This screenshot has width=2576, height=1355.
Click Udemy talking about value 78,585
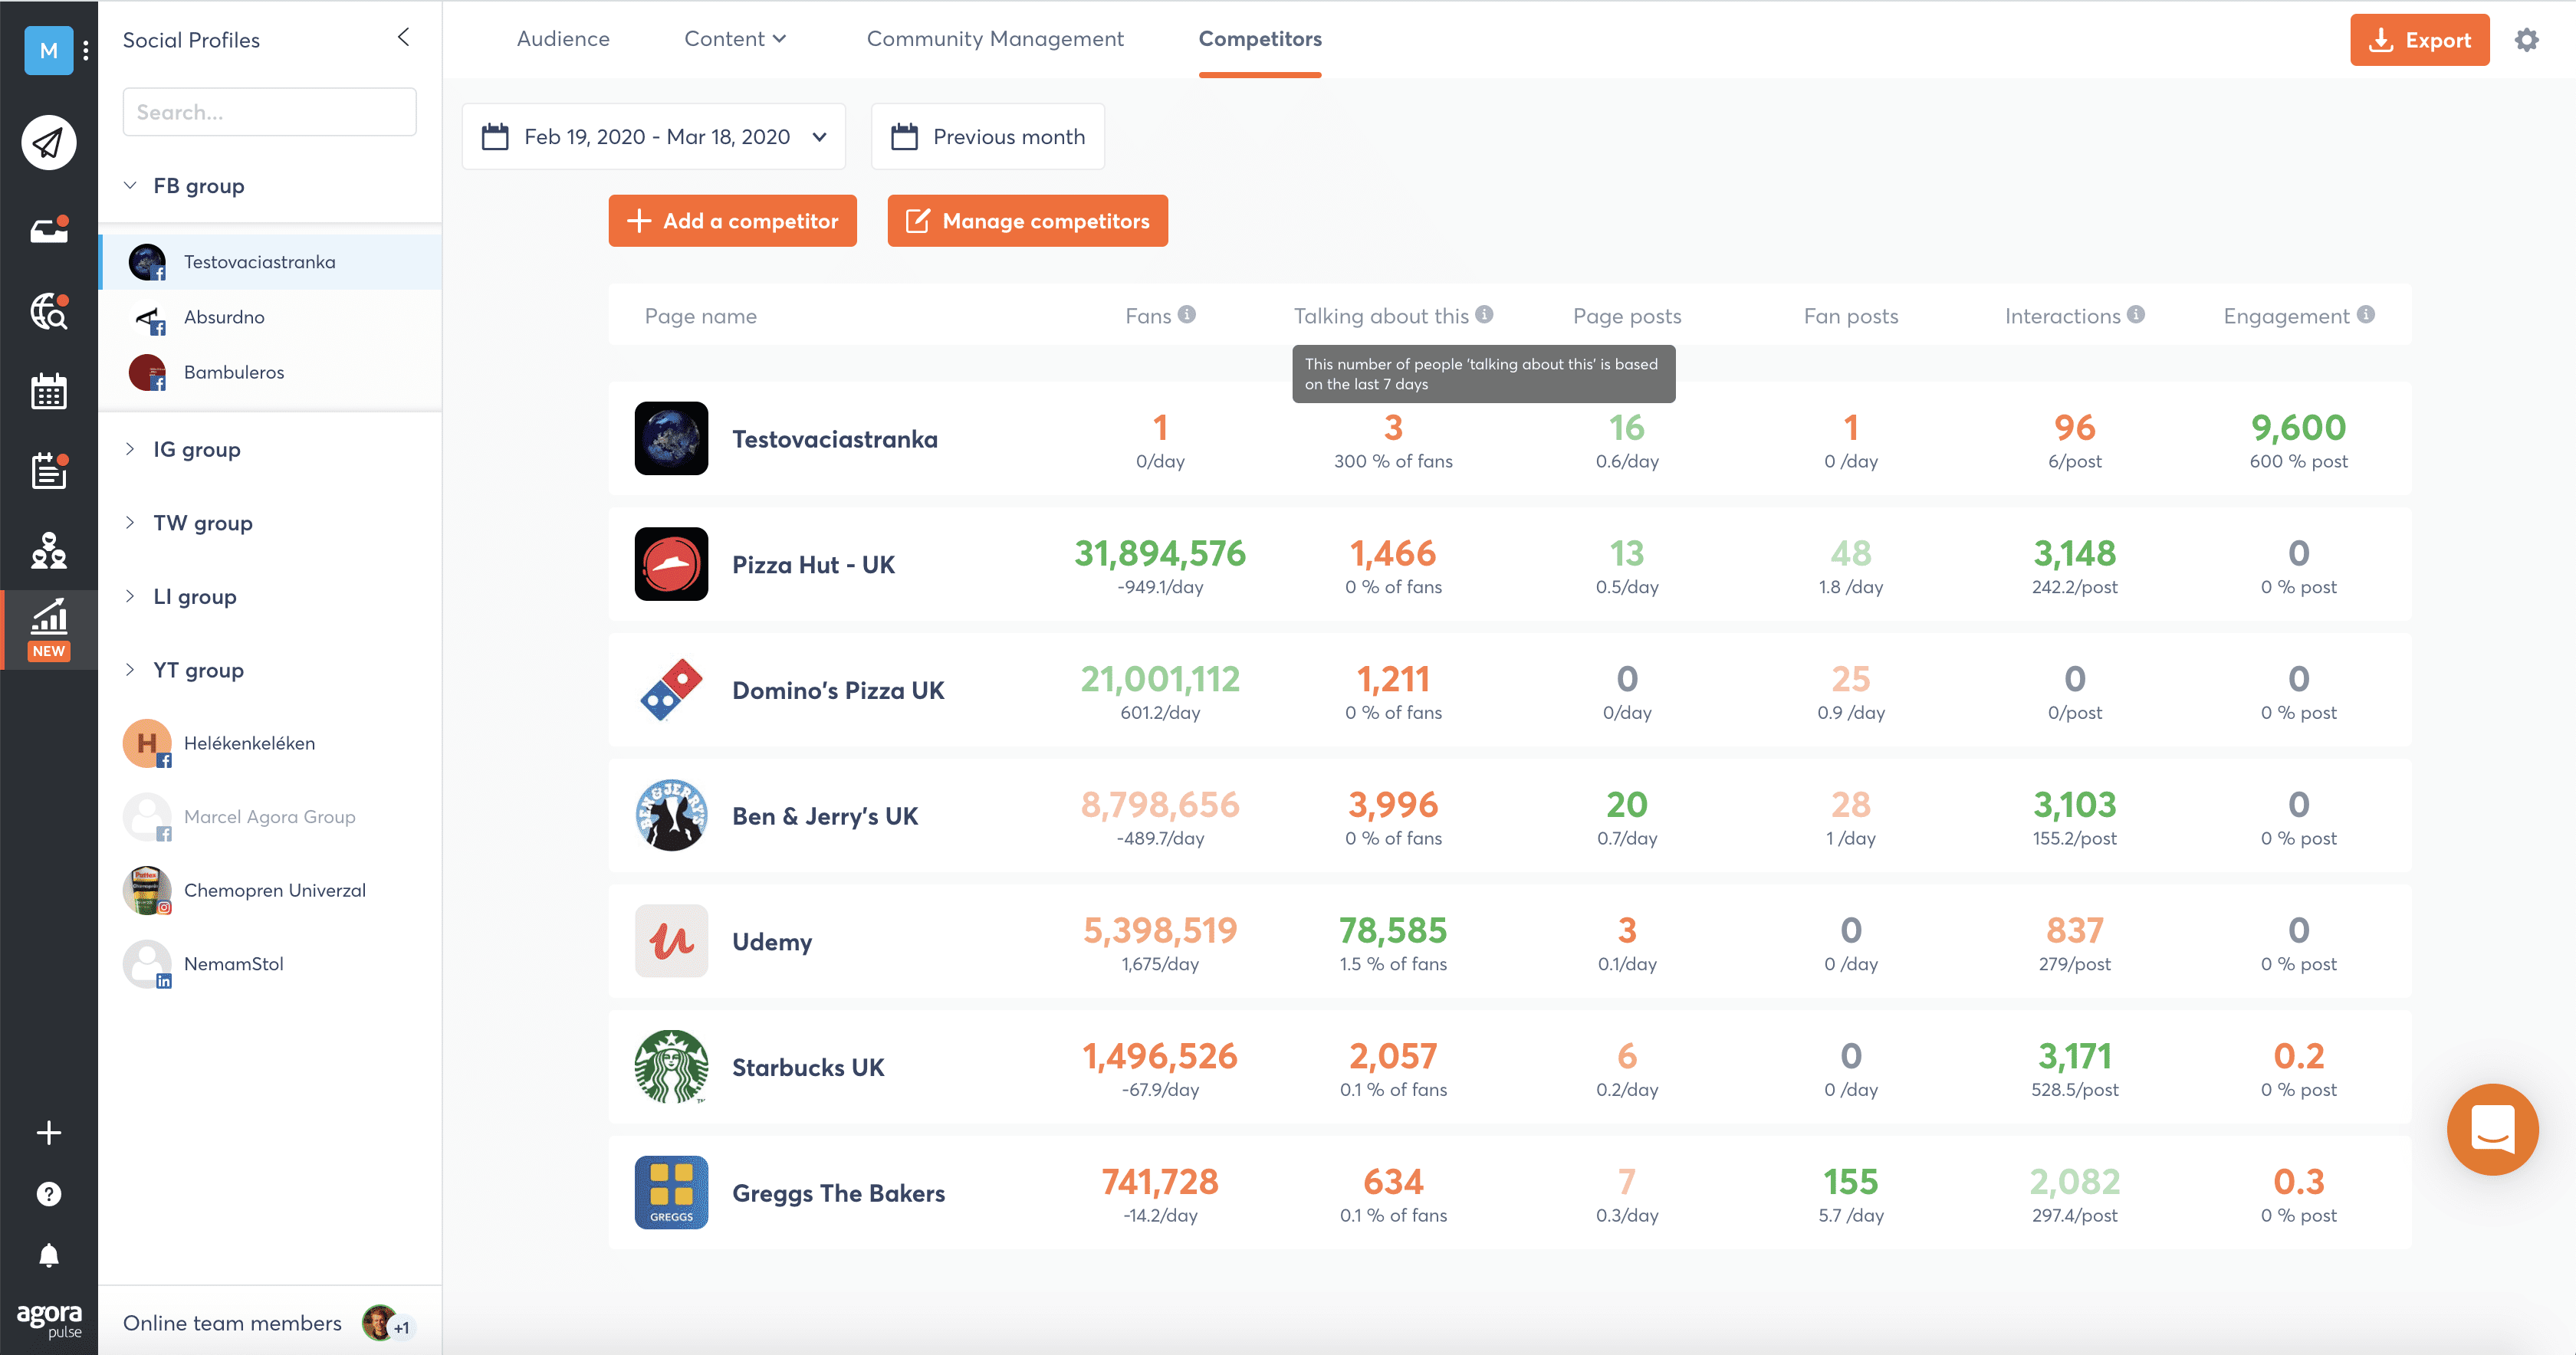click(x=1393, y=930)
